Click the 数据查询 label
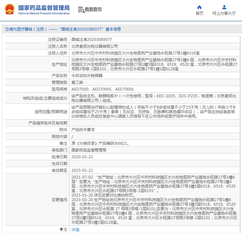 [x=93, y=9]
